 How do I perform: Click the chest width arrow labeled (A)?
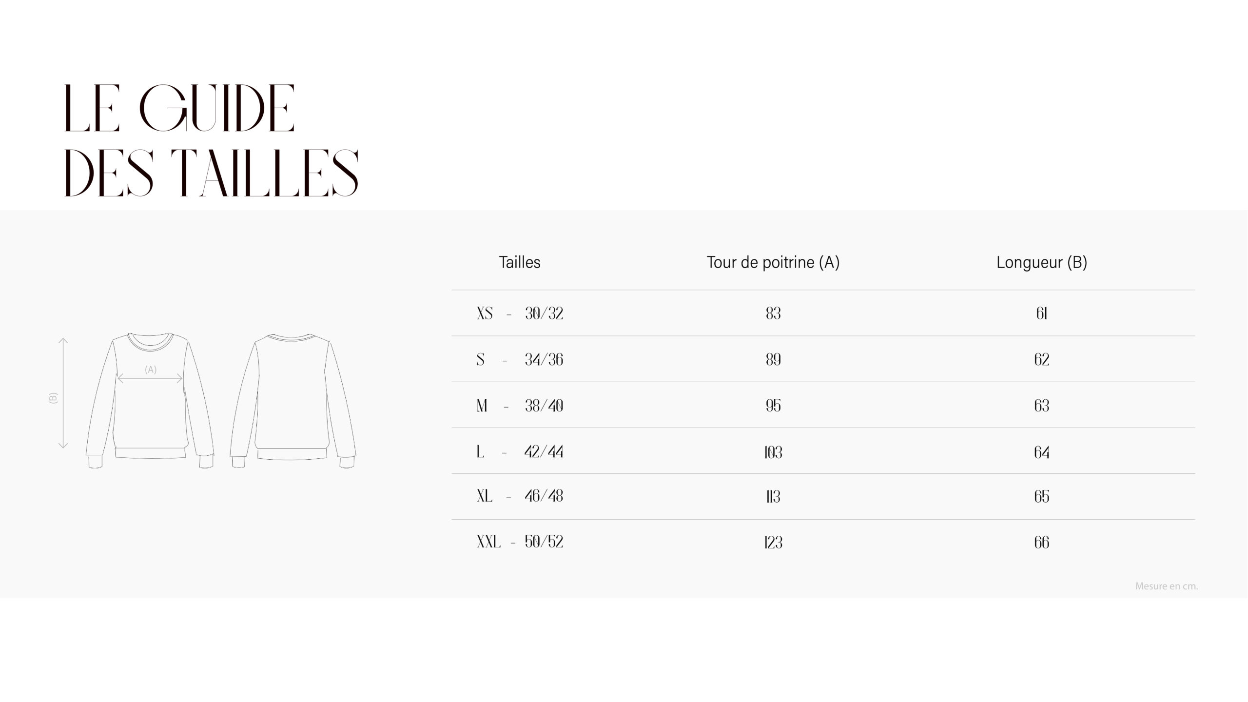[150, 378]
